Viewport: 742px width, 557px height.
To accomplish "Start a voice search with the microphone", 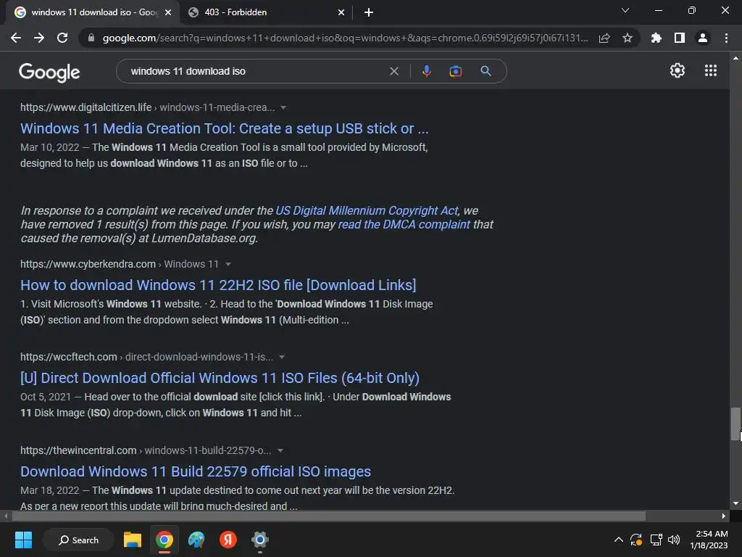I will [x=426, y=72].
